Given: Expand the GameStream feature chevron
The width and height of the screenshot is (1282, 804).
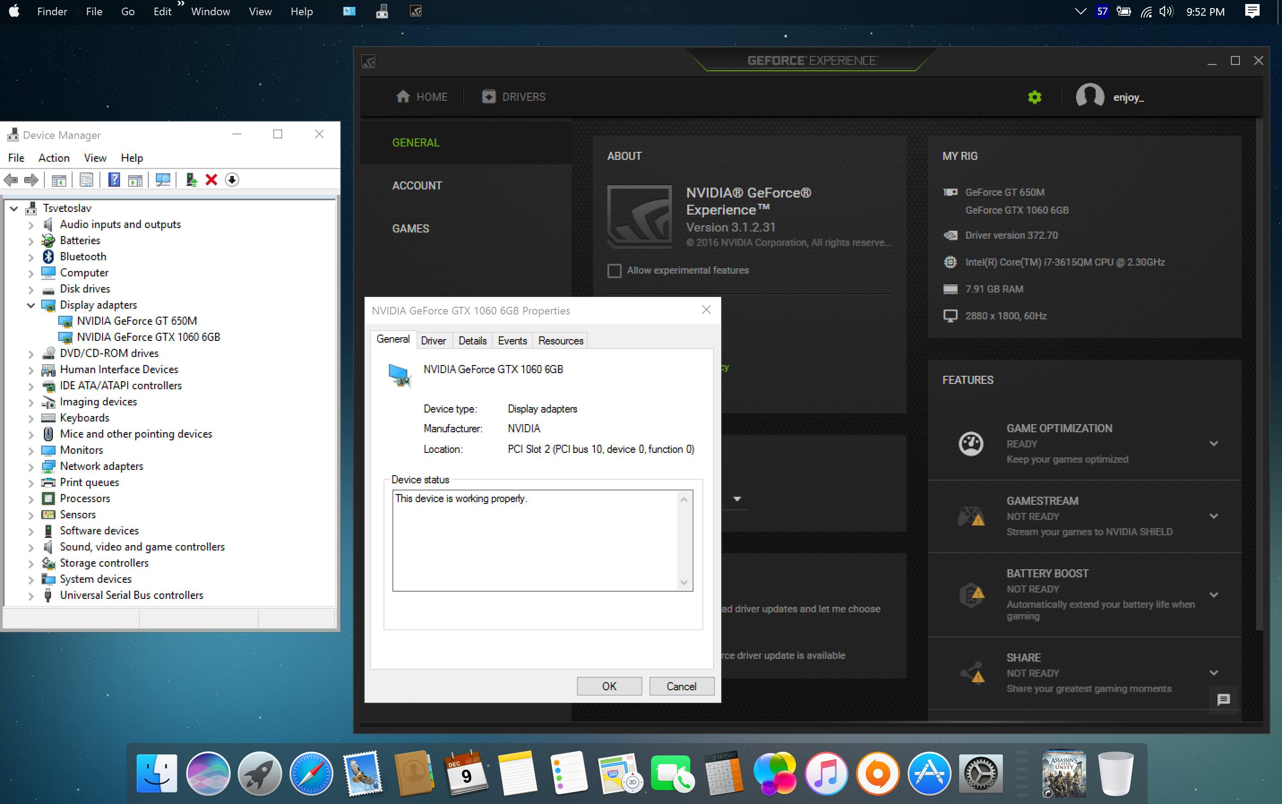Looking at the screenshot, I should click(1213, 516).
